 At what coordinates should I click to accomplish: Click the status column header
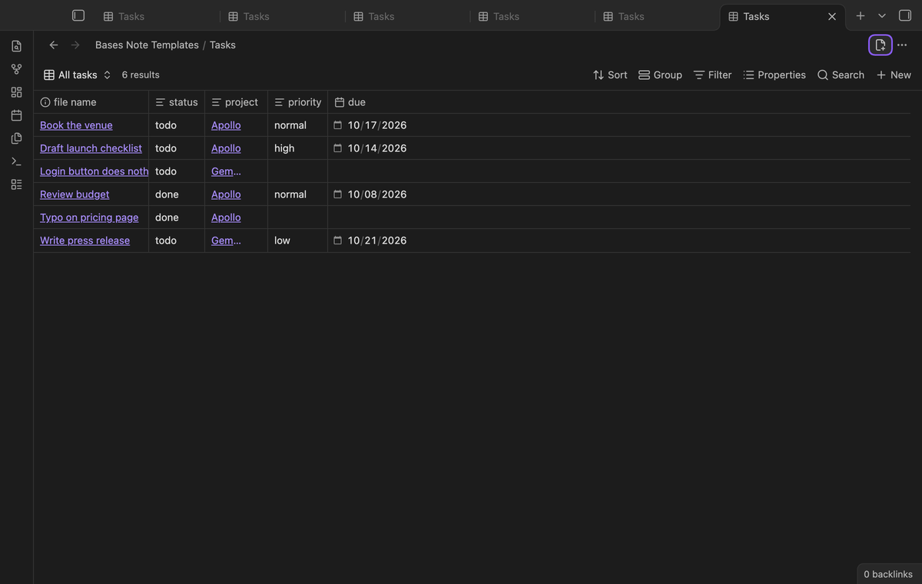[177, 102]
